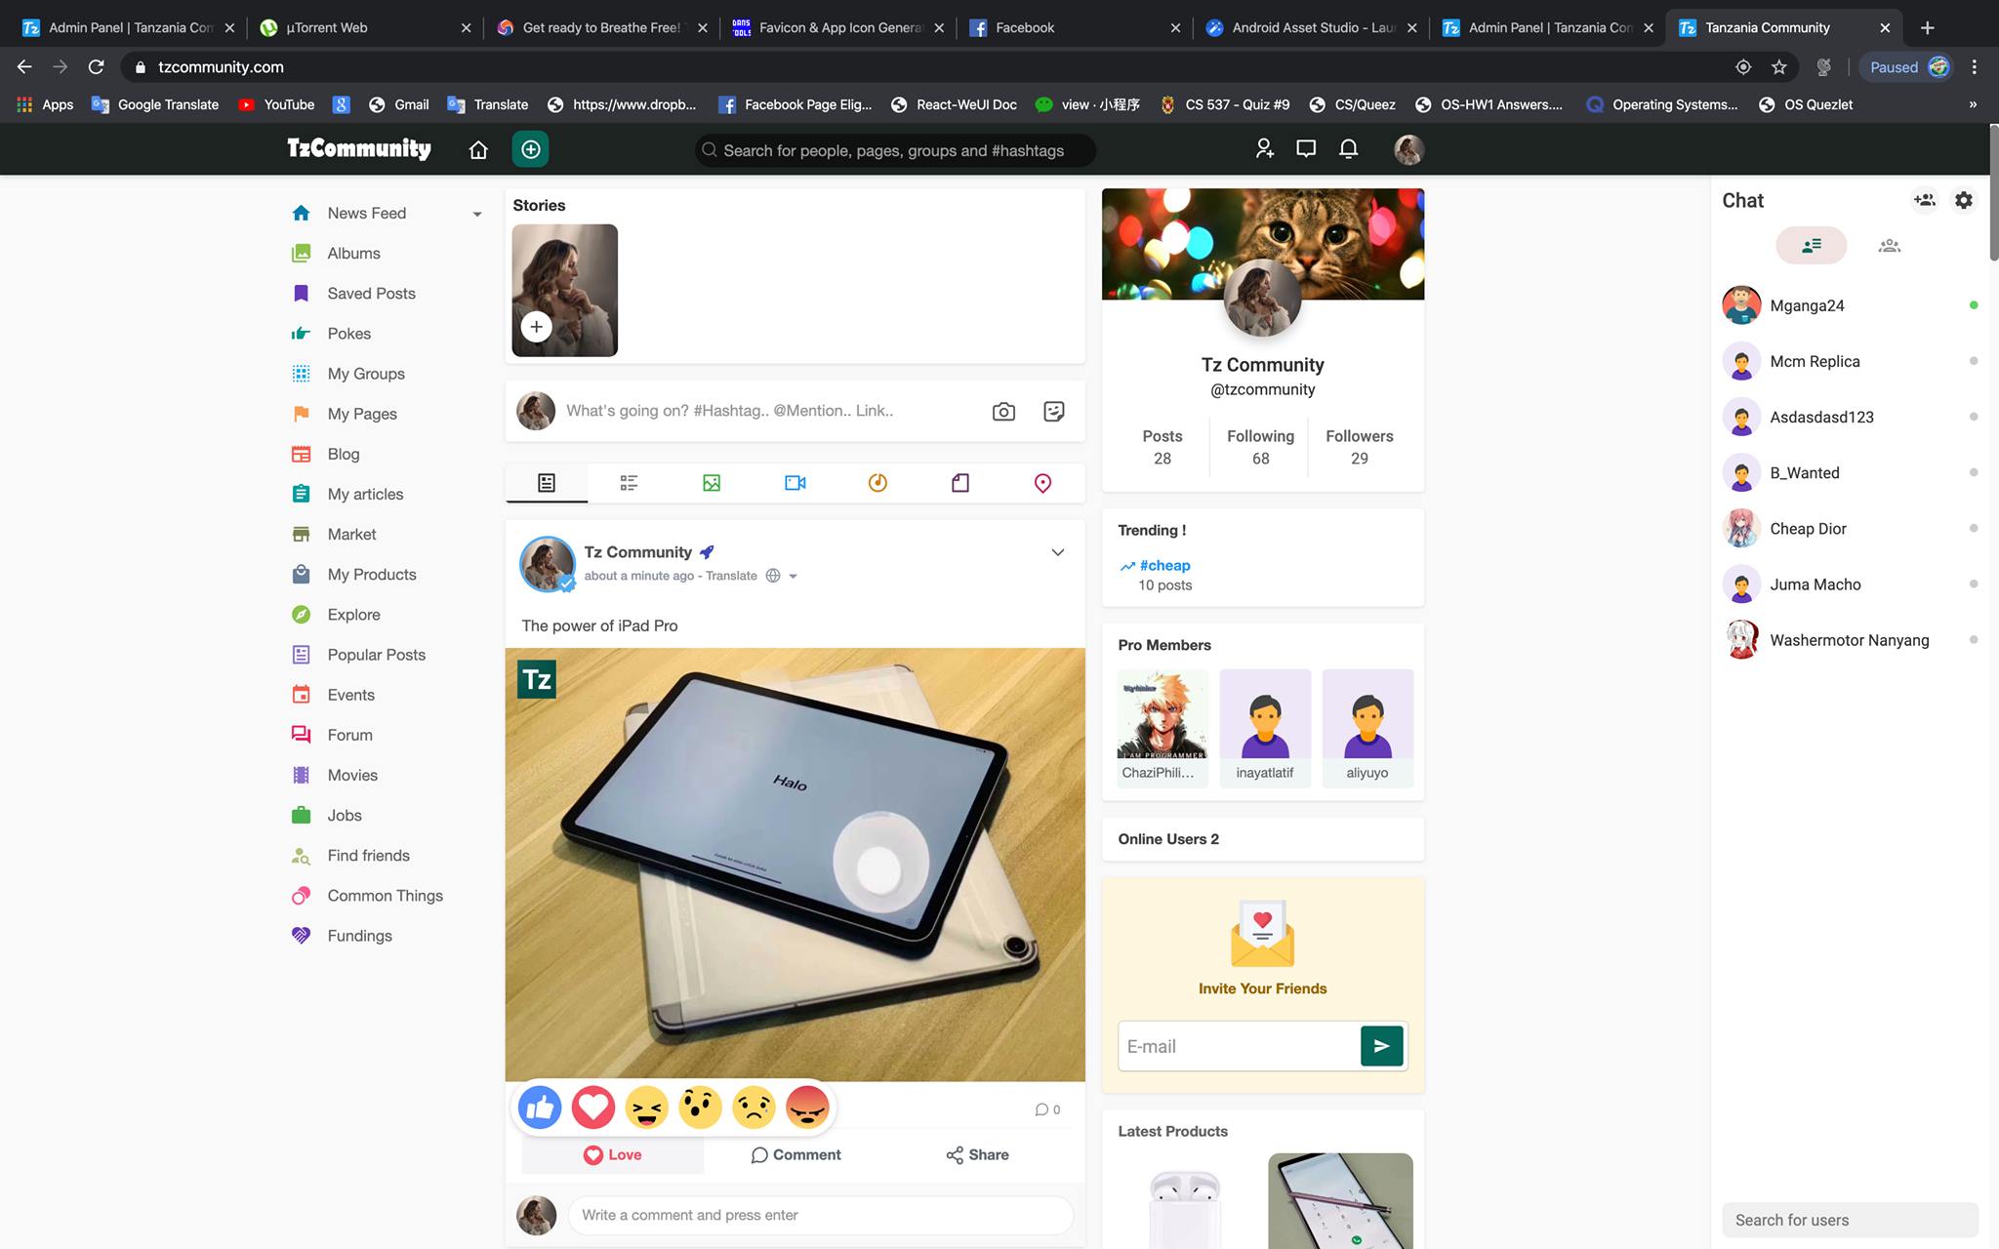View the Followers count on profile card
1999x1249 pixels.
pyautogui.click(x=1359, y=447)
